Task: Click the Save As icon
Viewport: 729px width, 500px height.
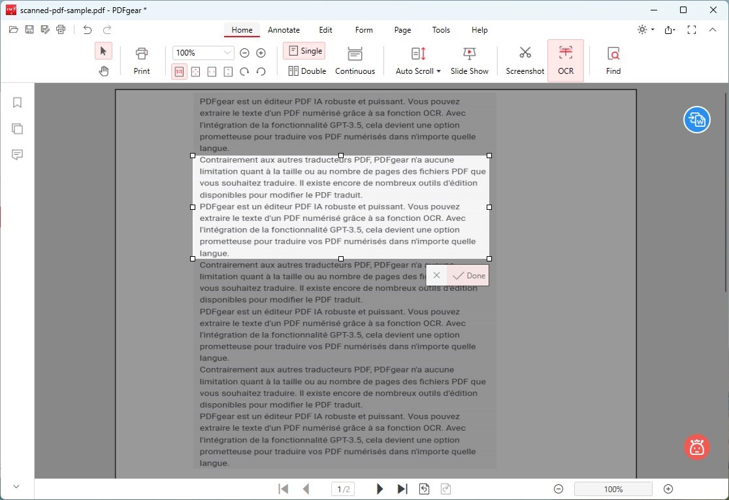Action: (x=45, y=30)
